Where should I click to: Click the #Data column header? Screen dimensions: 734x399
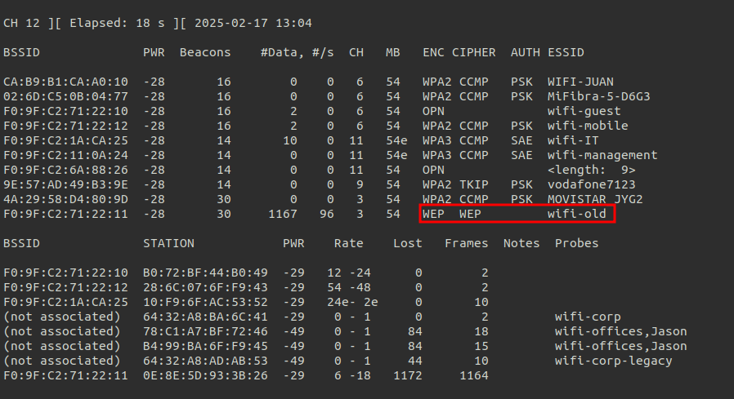[281, 52]
